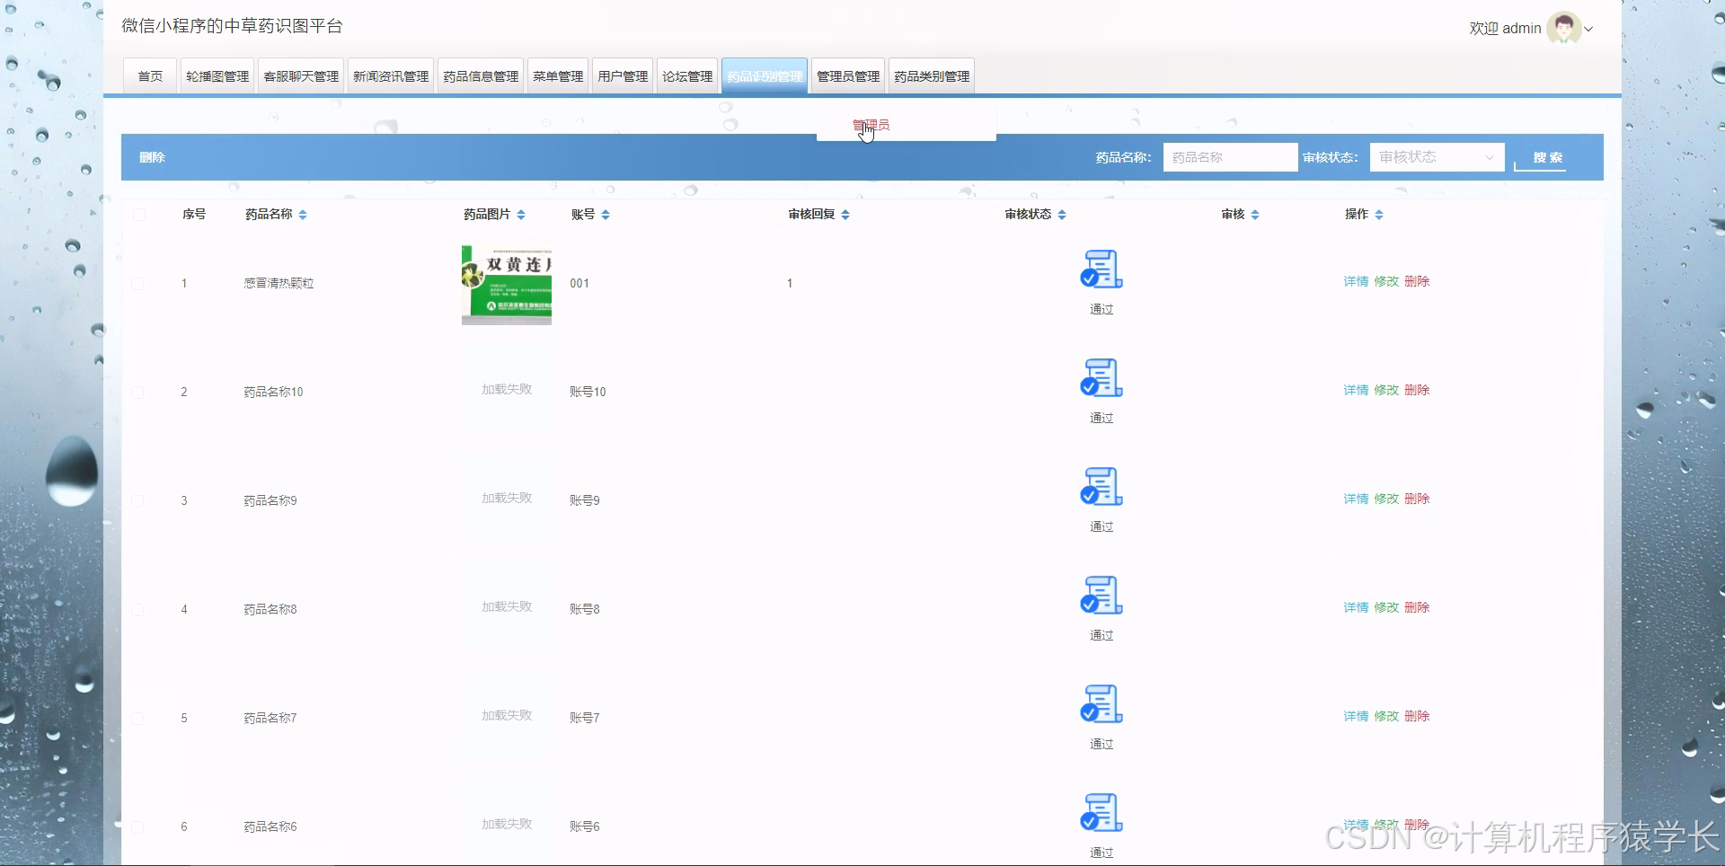Viewport: 1725px width, 866px height.
Task: Open the 用户管理 menu
Action: [x=623, y=76]
